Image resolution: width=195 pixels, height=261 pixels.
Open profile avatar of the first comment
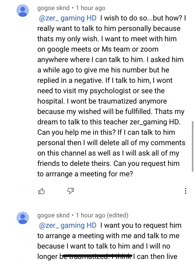coord(23,11)
